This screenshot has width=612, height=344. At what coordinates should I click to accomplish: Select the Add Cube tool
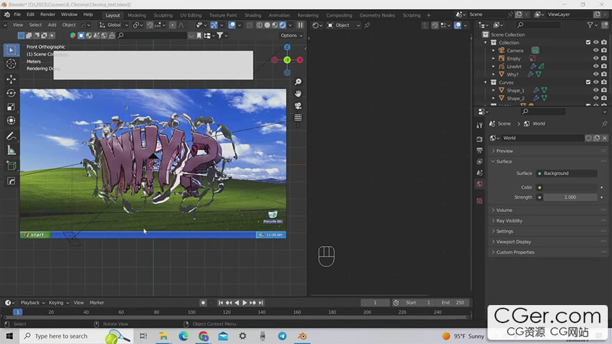pos(11,166)
